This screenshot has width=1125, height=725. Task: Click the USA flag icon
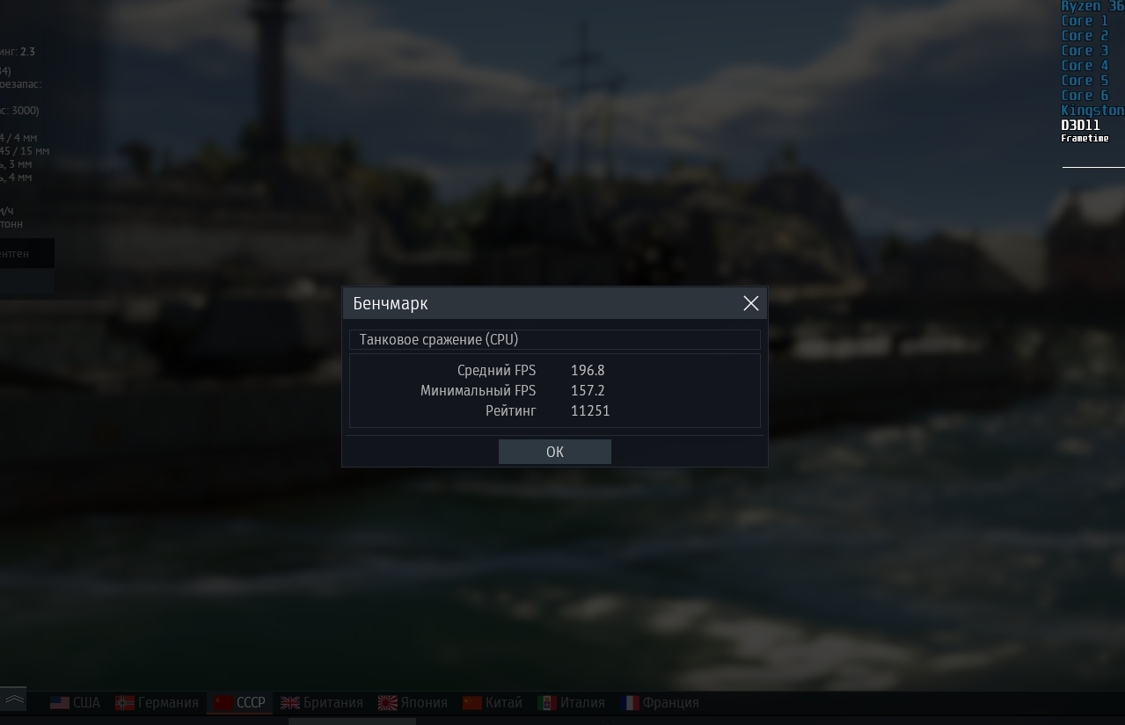(x=59, y=703)
